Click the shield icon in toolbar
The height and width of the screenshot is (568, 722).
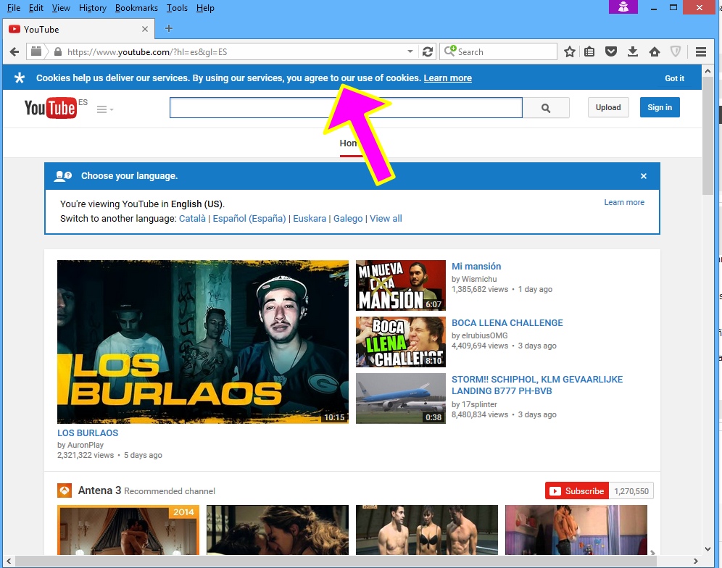(676, 52)
